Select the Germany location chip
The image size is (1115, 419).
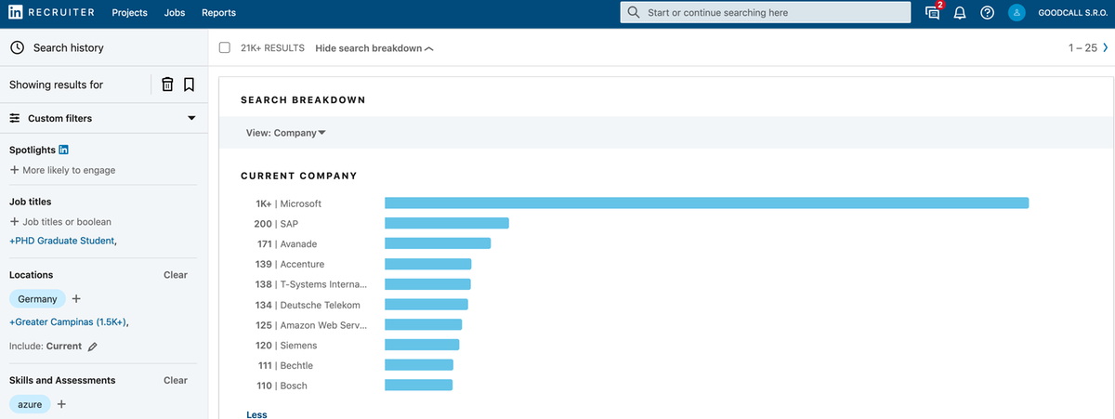pos(37,299)
